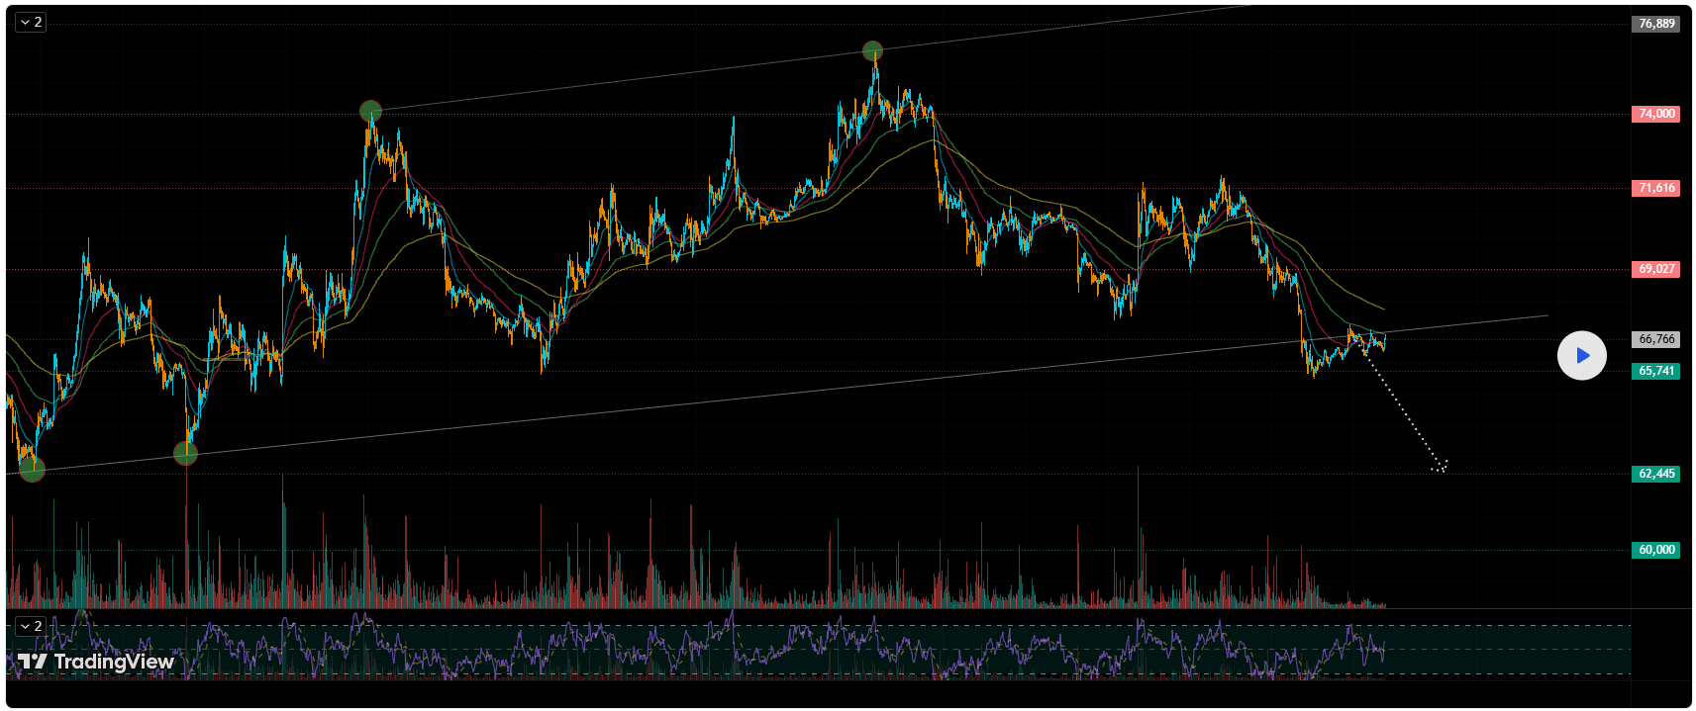
Task: Select the 60,000 green price level label
Action: (x=1655, y=550)
